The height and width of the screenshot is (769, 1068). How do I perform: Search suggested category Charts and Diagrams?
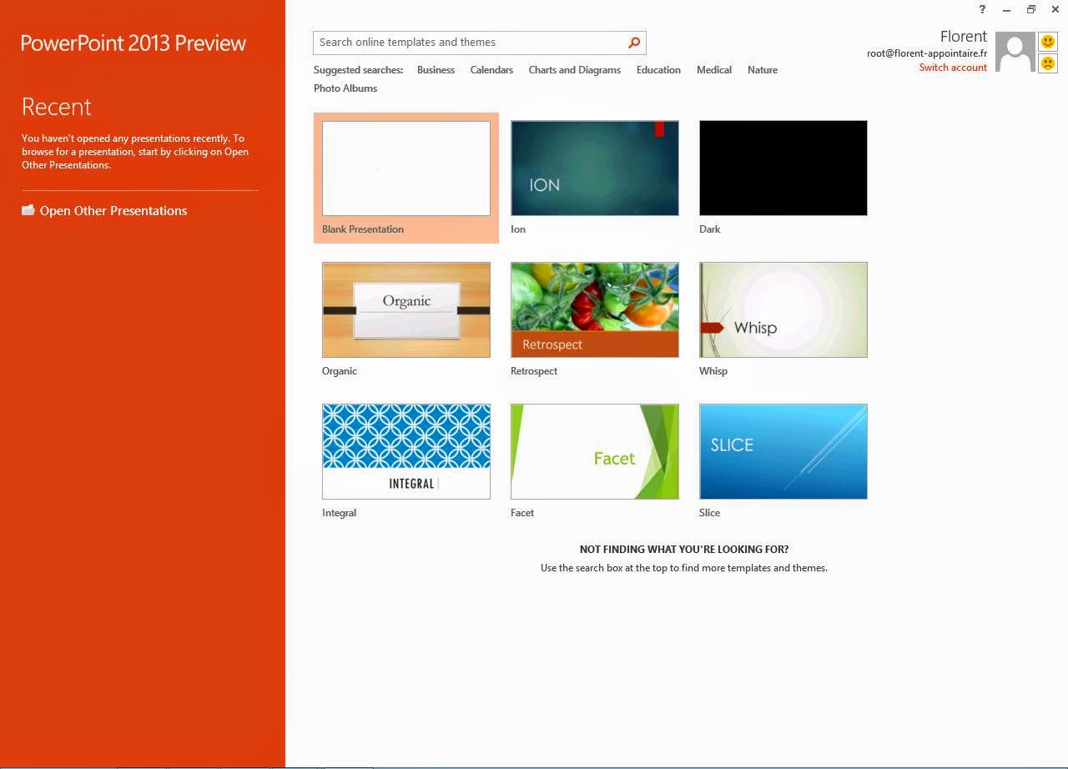pyautogui.click(x=574, y=70)
